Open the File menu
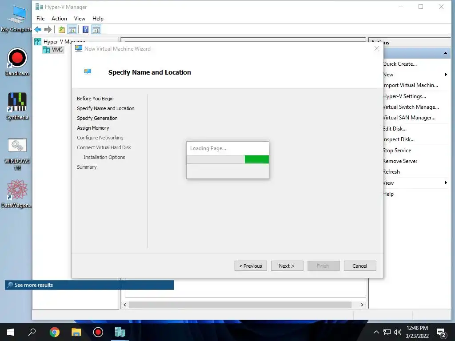Image resolution: width=455 pixels, height=341 pixels. tap(40, 19)
